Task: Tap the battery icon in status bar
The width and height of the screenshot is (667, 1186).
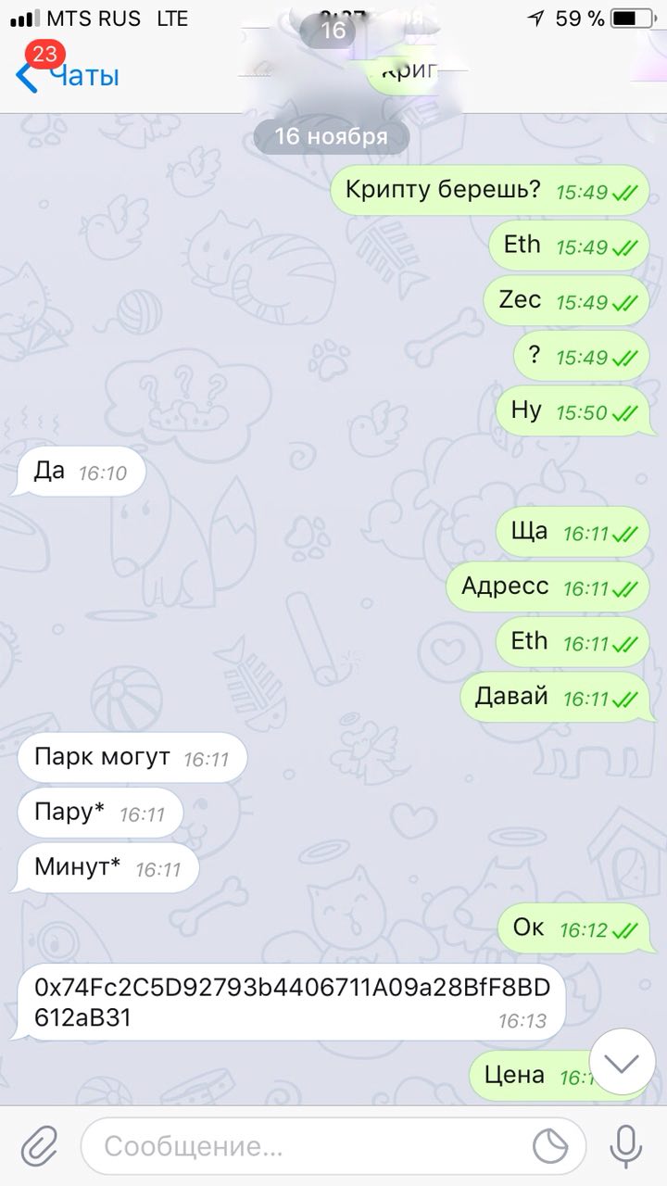Action: [637, 18]
